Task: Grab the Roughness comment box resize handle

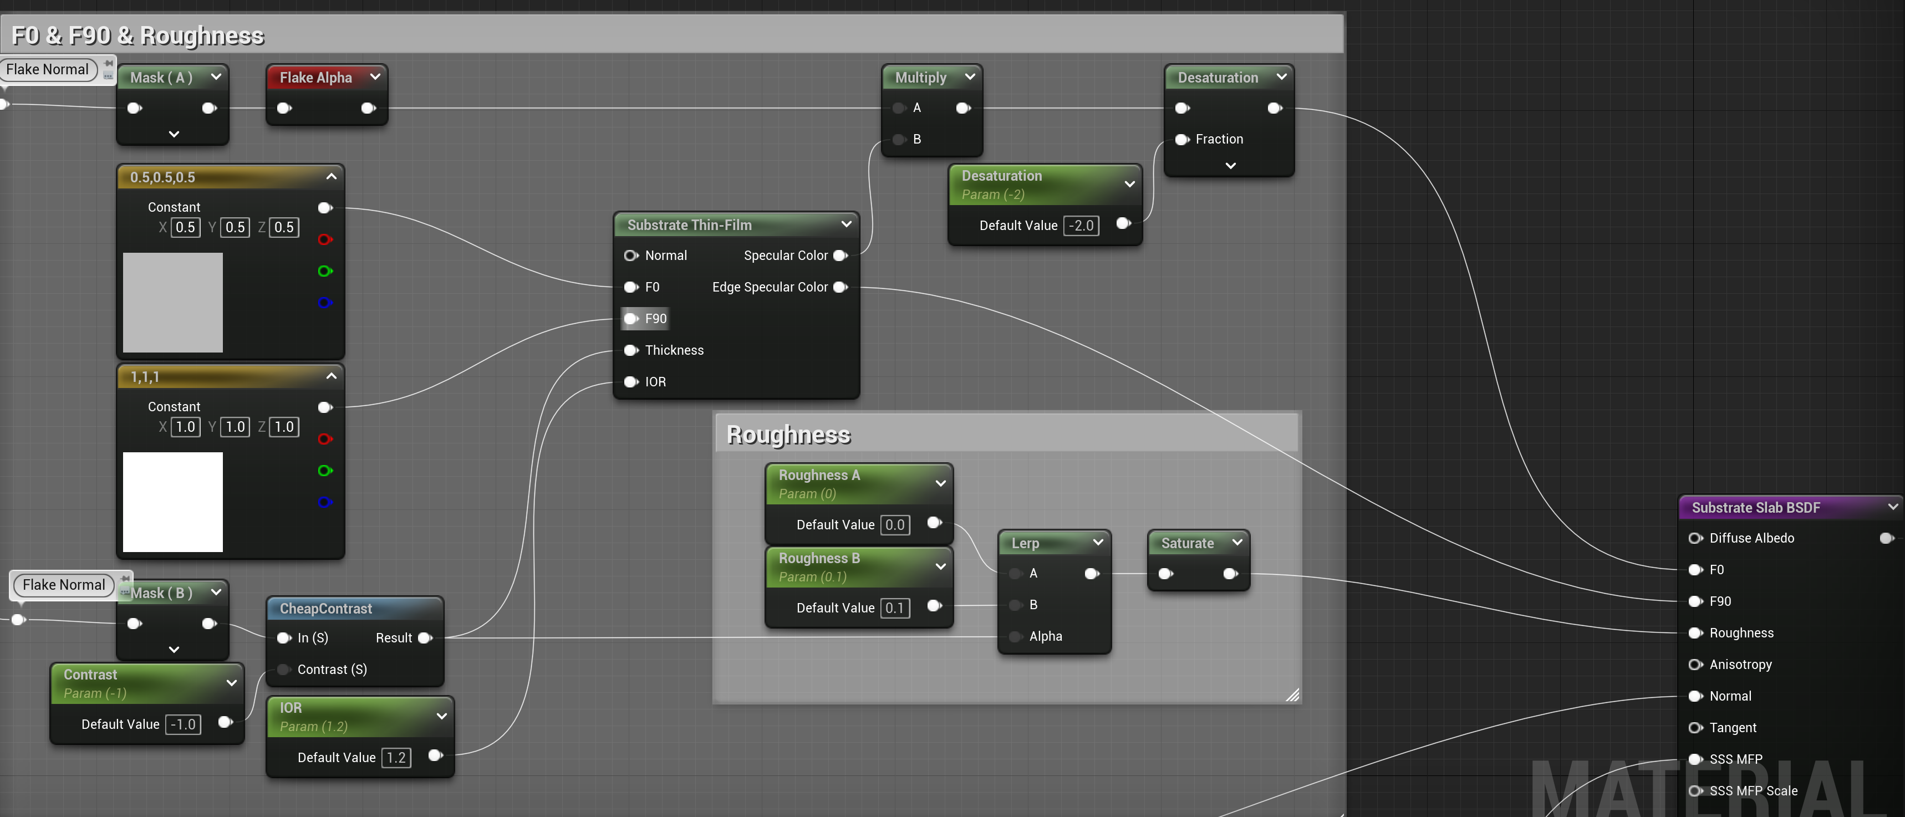Action: coord(1292,695)
